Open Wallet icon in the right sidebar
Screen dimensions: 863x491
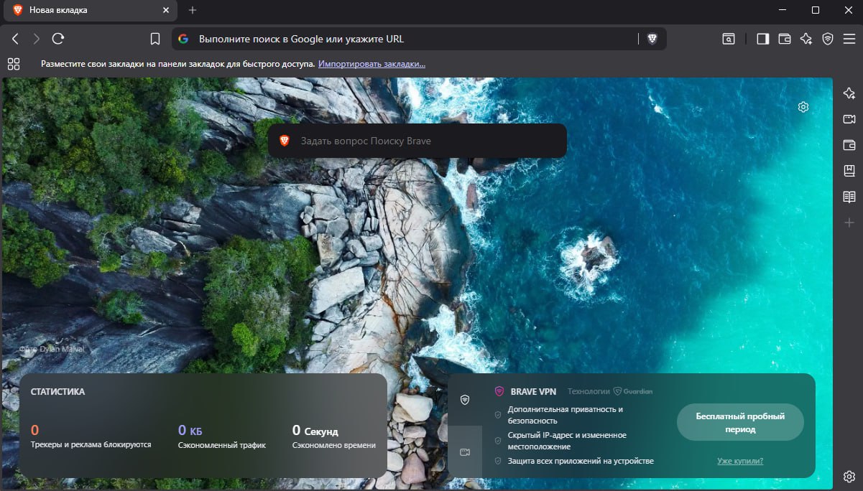849,145
